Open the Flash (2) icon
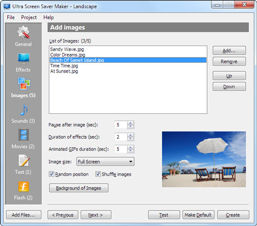The width and height of the screenshot is (257, 226). (x=24, y=186)
